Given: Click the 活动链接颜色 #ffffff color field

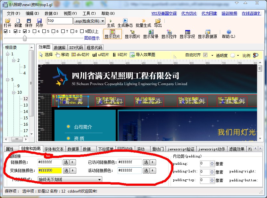Looking at the screenshot, I should click(x=129, y=170).
